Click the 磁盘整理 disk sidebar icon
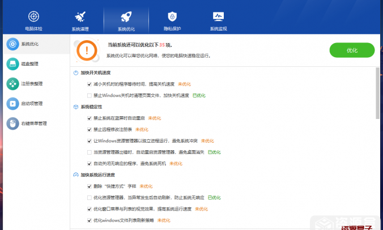Screen dimensions: 383x230 point(12,64)
